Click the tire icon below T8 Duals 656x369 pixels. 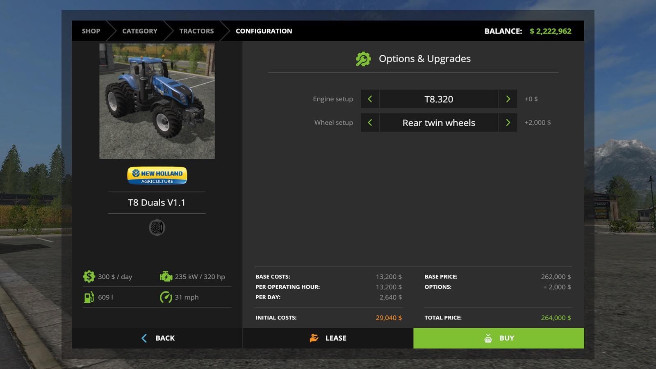click(x=157, y=228)
